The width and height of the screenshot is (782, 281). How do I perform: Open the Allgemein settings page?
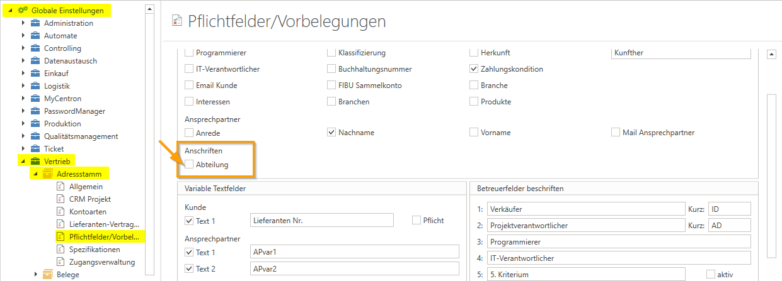pyautogui.click(x=86, y=186)
